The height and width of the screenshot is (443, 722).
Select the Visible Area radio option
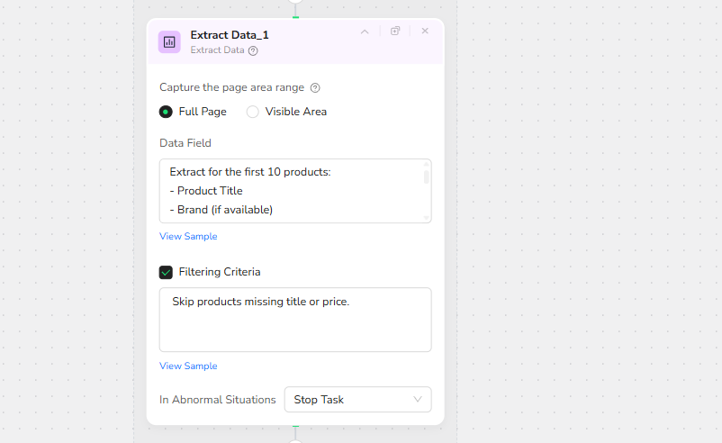coord(253,112)
